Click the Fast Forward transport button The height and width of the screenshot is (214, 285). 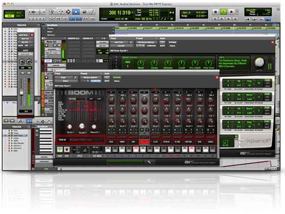point(228,19)
